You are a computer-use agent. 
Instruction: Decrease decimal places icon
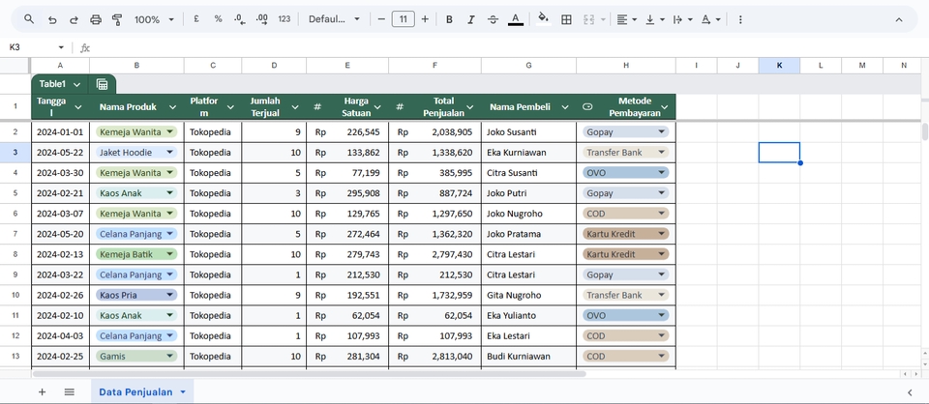point(239,19)
